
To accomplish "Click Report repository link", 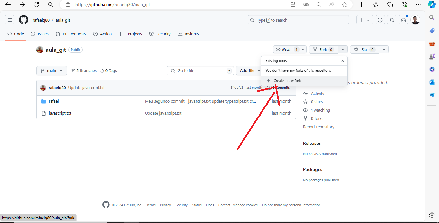I will click(x=319, y=127).
